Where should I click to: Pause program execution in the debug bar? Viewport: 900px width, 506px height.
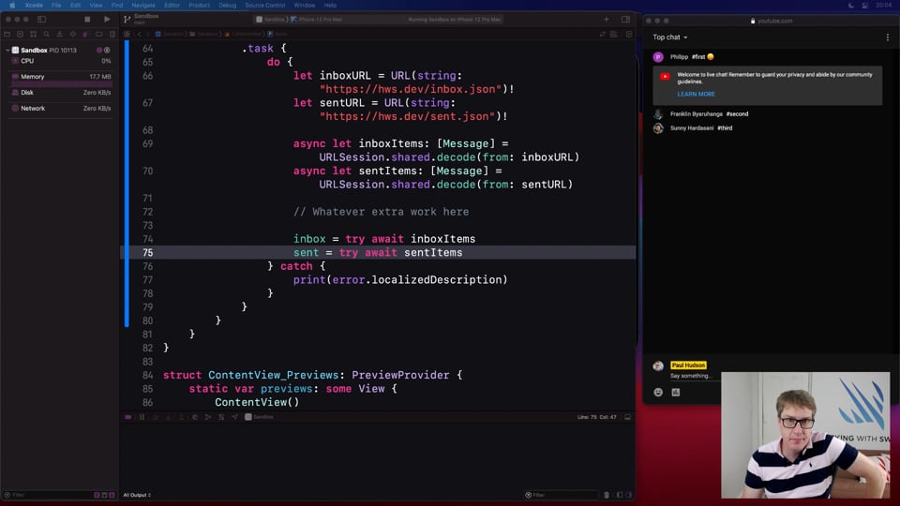142,417
